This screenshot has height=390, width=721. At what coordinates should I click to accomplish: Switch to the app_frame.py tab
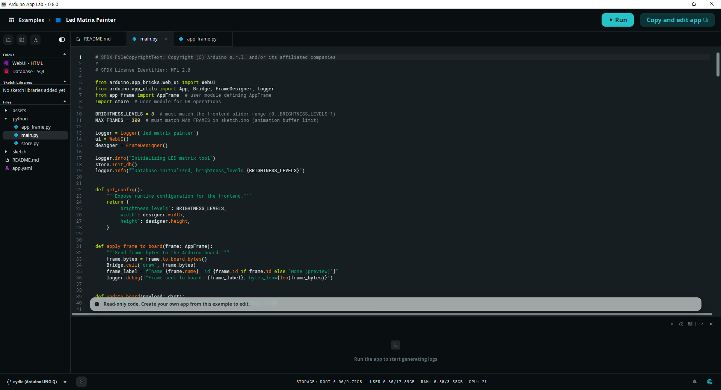pyautogui.click(x=202, y=39)
